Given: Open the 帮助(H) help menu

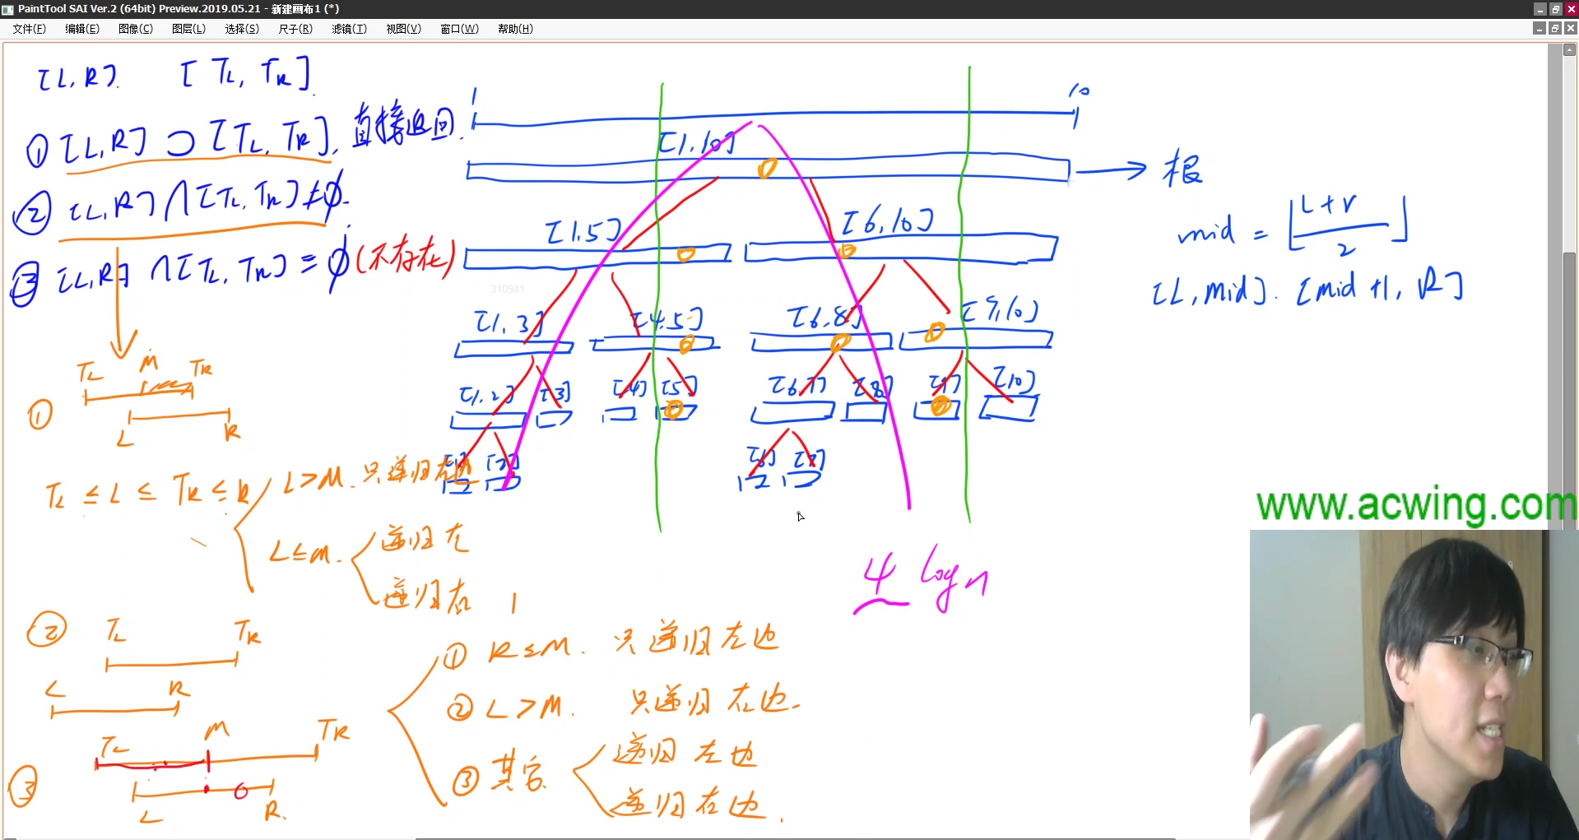Looking at the screenshot, I should coord(515,29).
